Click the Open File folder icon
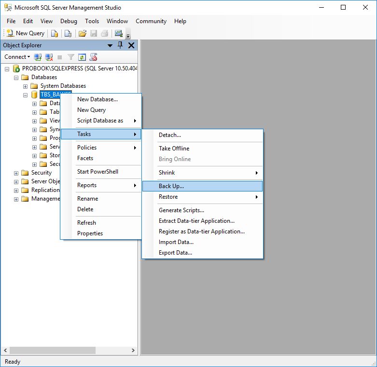 pos(83,33)
